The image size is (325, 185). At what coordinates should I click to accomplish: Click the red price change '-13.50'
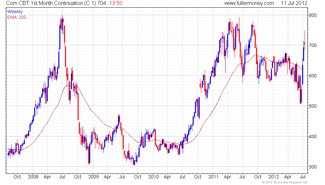[115, 3]
